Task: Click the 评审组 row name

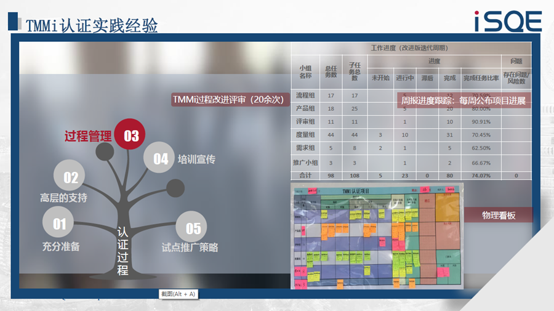Action: coord(305,121)
